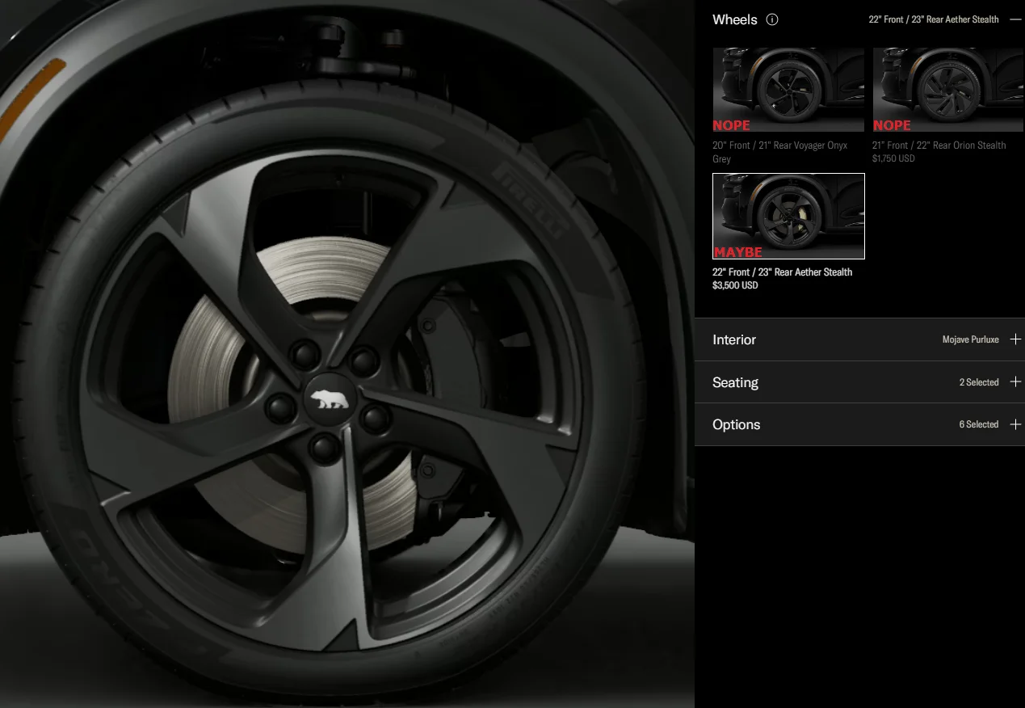Expand the Seating section plus icon

coord(1015,382)
